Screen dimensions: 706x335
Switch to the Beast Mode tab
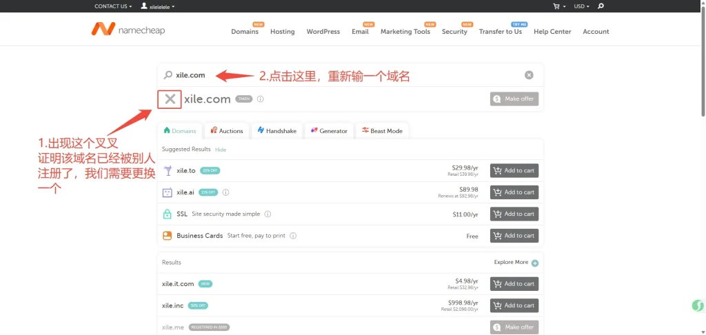[x=382, y=130]
